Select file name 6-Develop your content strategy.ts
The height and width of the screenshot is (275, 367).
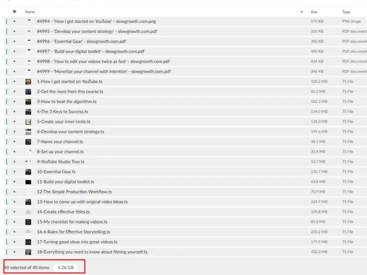click(x=71, y=132)
